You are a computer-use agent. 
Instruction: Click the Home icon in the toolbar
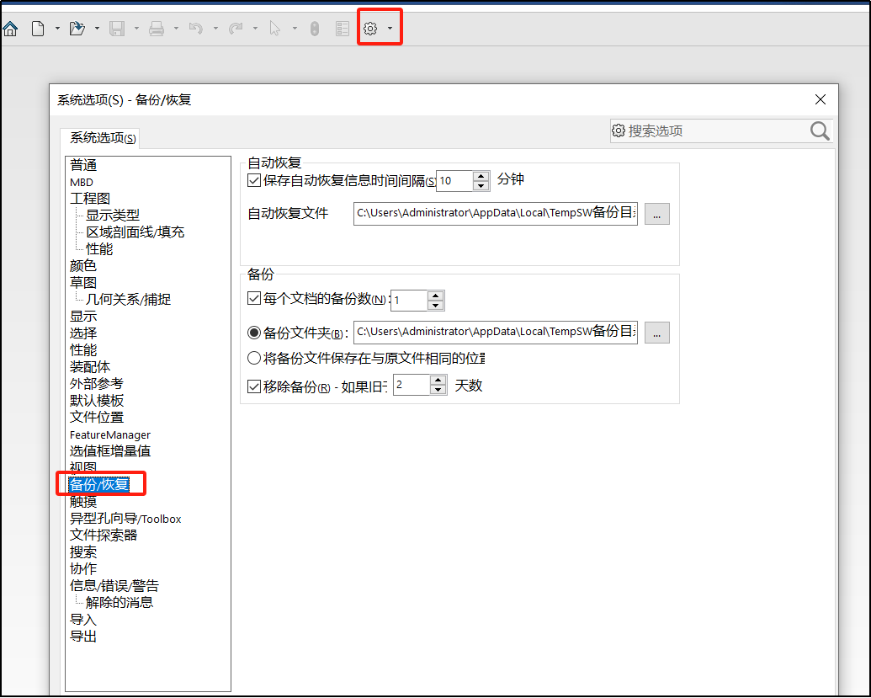[10, 29]
